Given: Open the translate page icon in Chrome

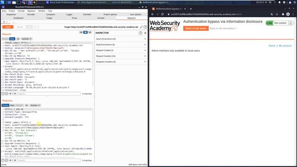Looking at the screenshot, I should (x=272, y=14).
